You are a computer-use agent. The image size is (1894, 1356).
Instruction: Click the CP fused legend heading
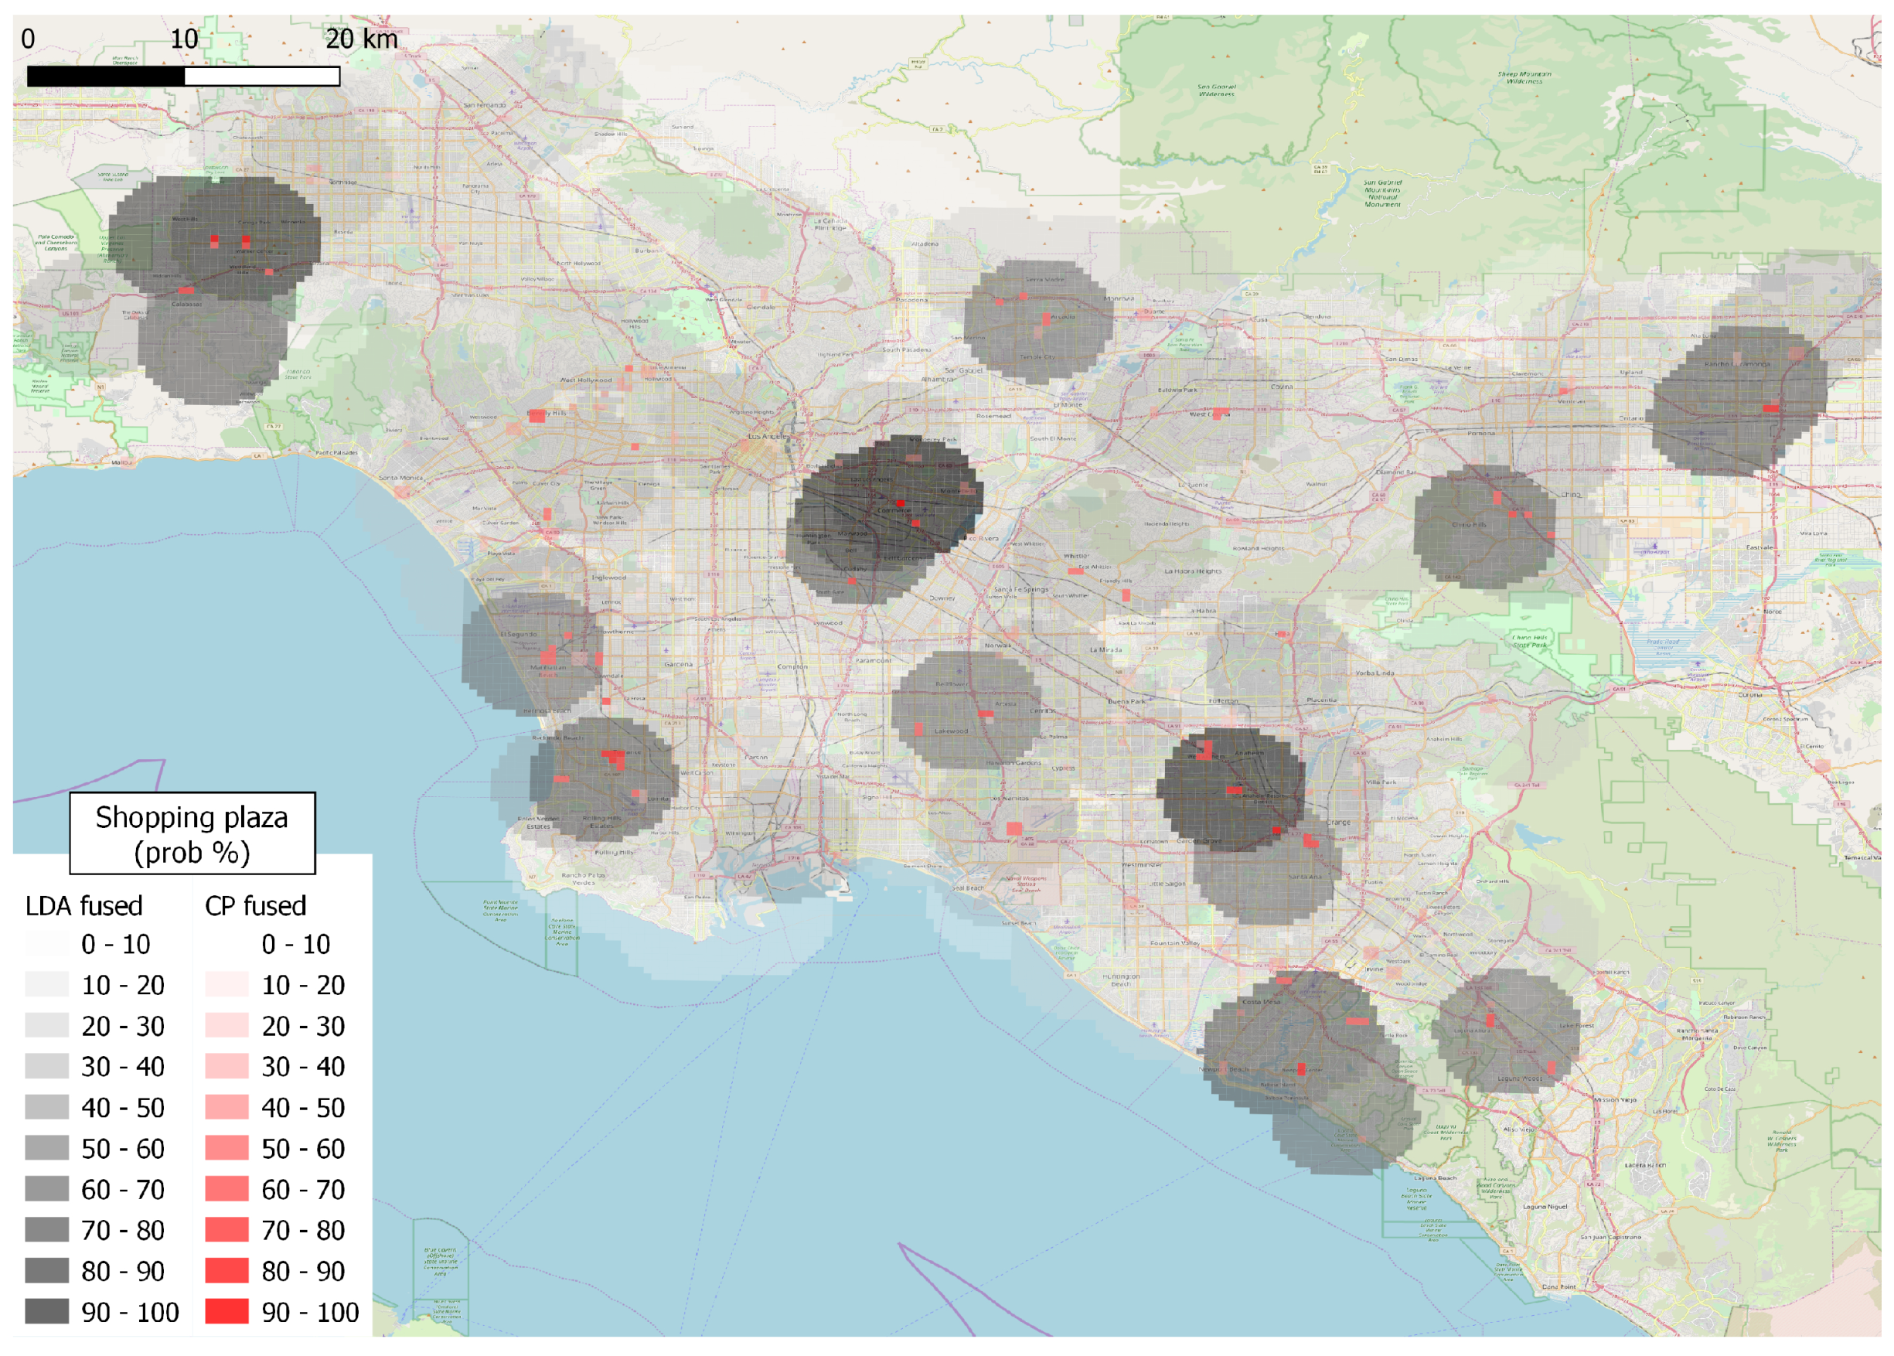(x=255, y=906)
